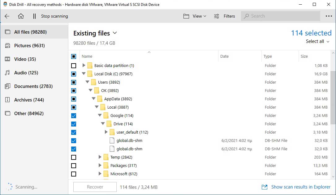Check the Basic data partition checkbox

pyautogui.click(x=74, y=66)
